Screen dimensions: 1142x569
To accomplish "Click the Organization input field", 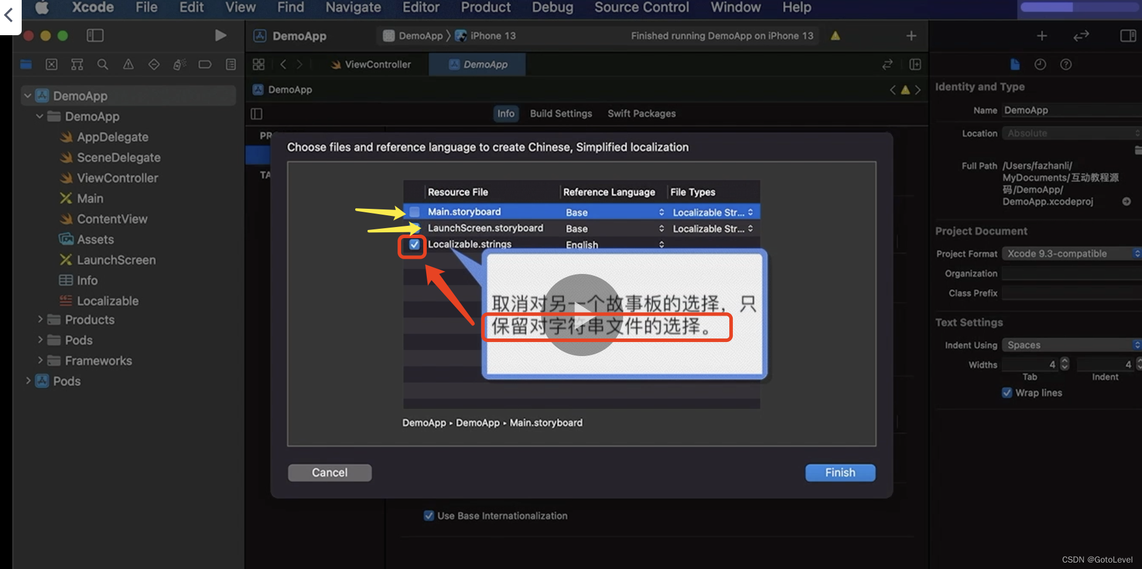I will click(1072, 273).
